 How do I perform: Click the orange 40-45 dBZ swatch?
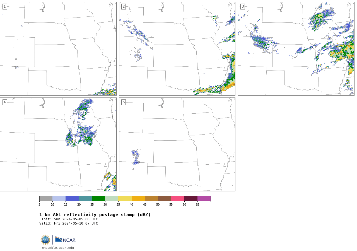pos(138,198)
